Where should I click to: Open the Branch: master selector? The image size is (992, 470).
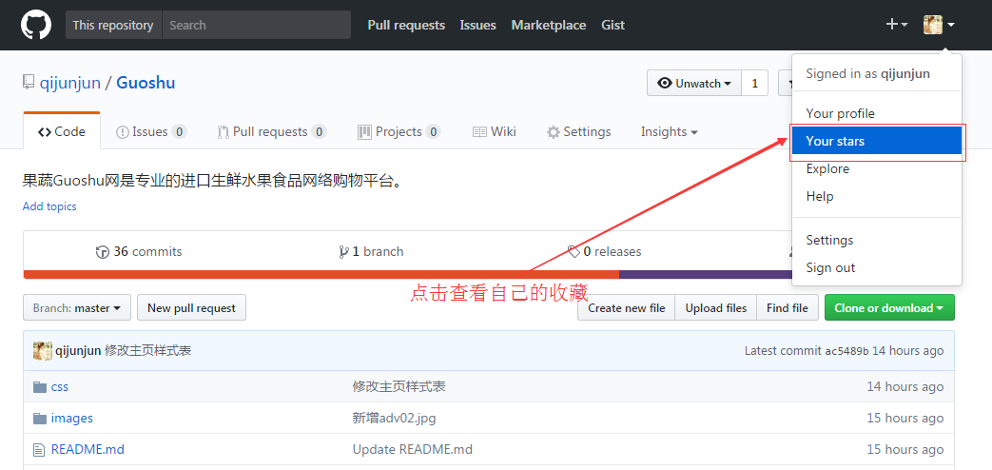pyautogui.click(x=77, y=308)
